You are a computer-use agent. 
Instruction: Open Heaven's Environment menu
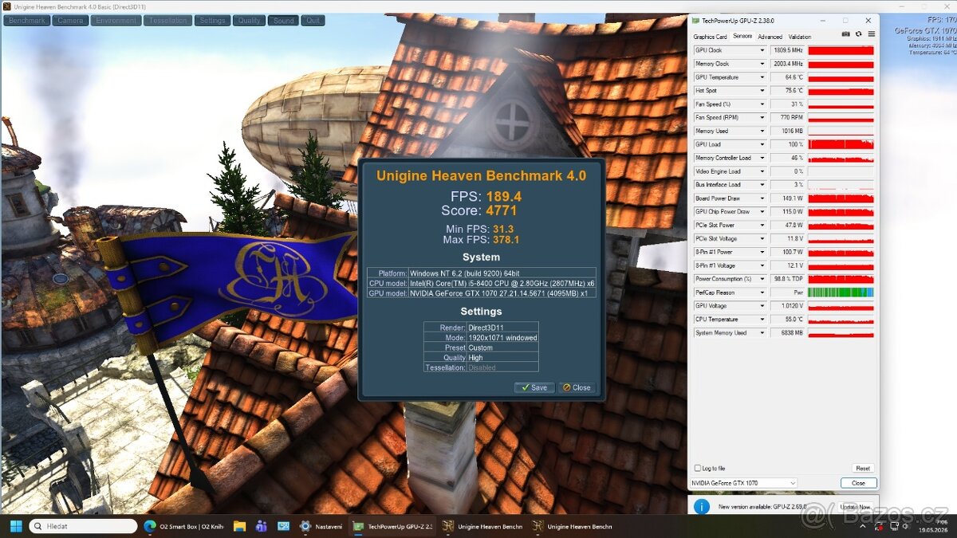coord(115,21)
